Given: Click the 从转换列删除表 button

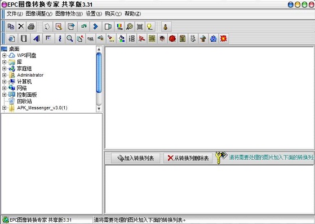Looking at the screenshot, I should click(188, 158).
